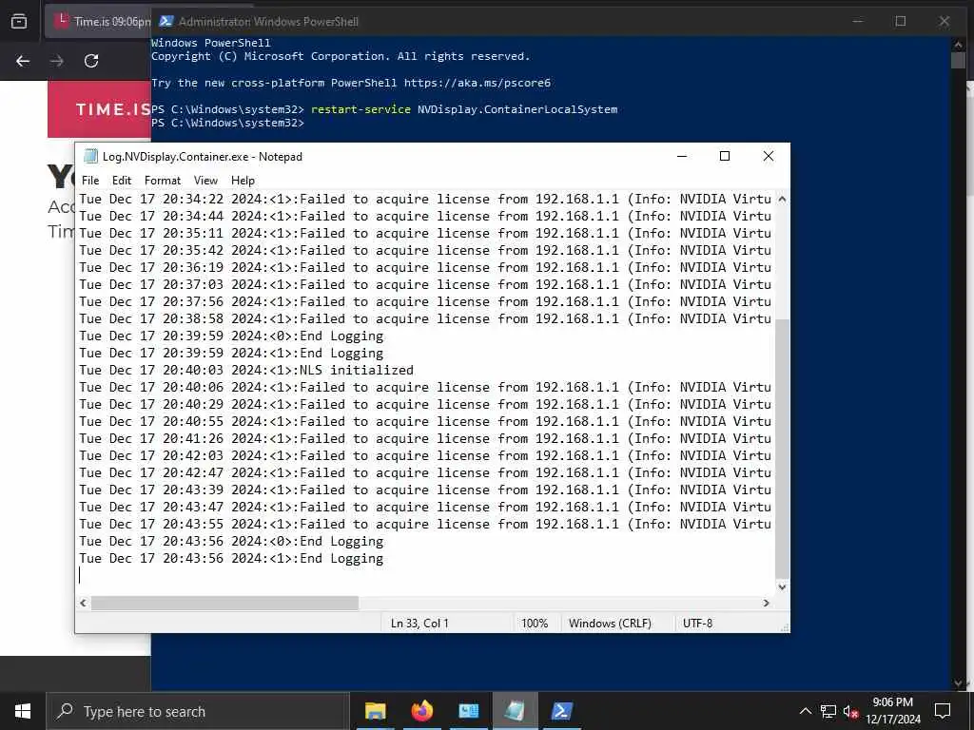Click the Notepad scroll up arrow
The image size is (974, 730).
point(782,200)
